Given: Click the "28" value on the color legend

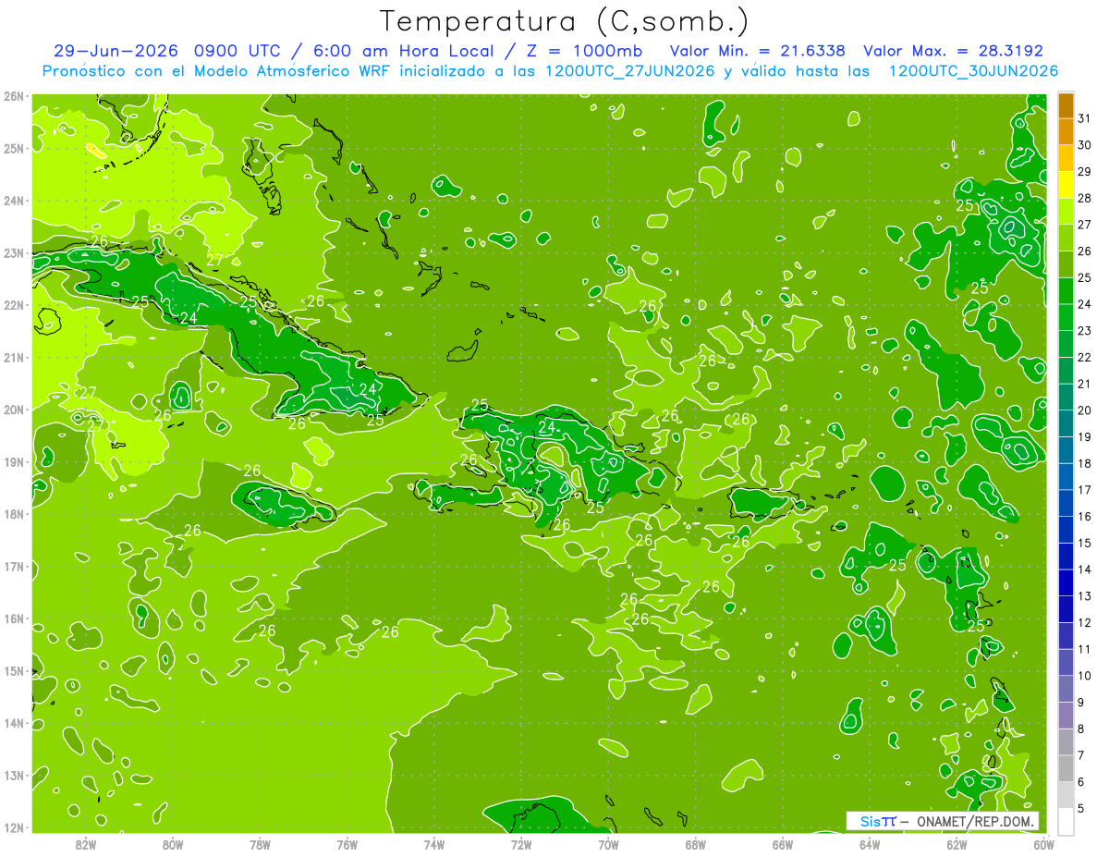Looking at the screenshot, I should (x=1084, y=198).
